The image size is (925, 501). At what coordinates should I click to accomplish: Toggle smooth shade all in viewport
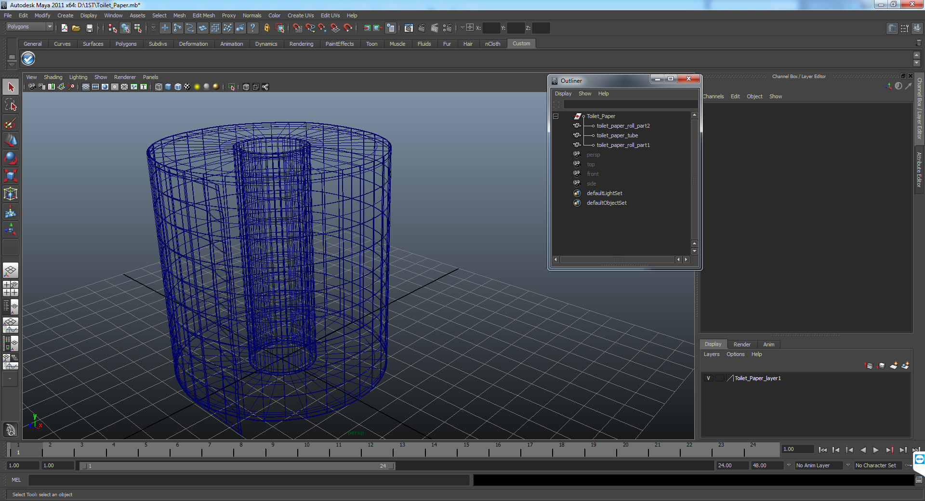tap(168, 87)
